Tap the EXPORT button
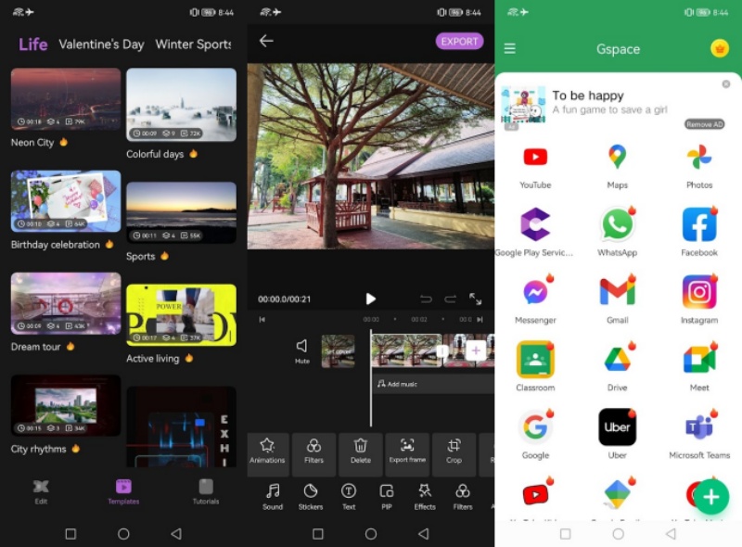 pos(459,41)
